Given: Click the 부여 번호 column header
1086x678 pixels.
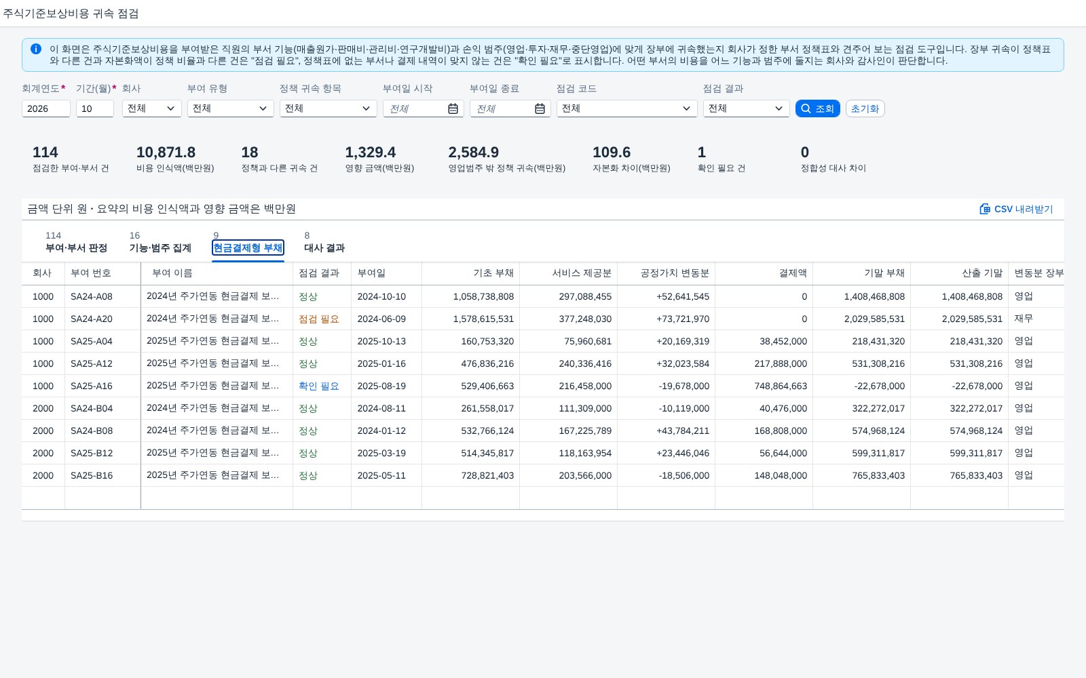Looking at the screenshot, I should (103, 273).
